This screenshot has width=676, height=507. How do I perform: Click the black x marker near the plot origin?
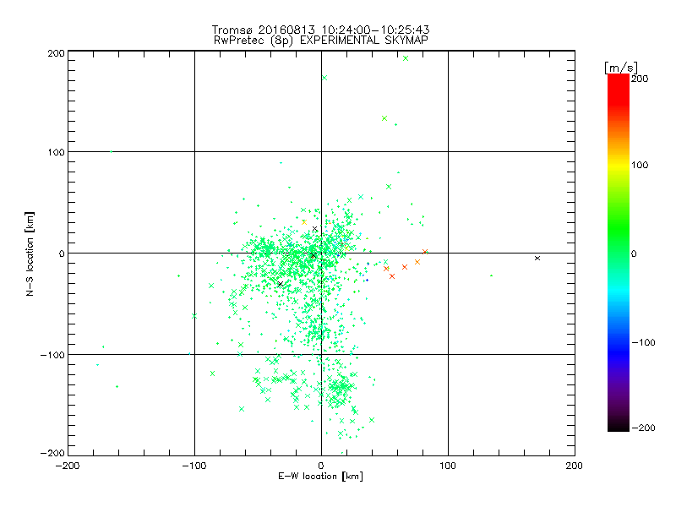313,256
